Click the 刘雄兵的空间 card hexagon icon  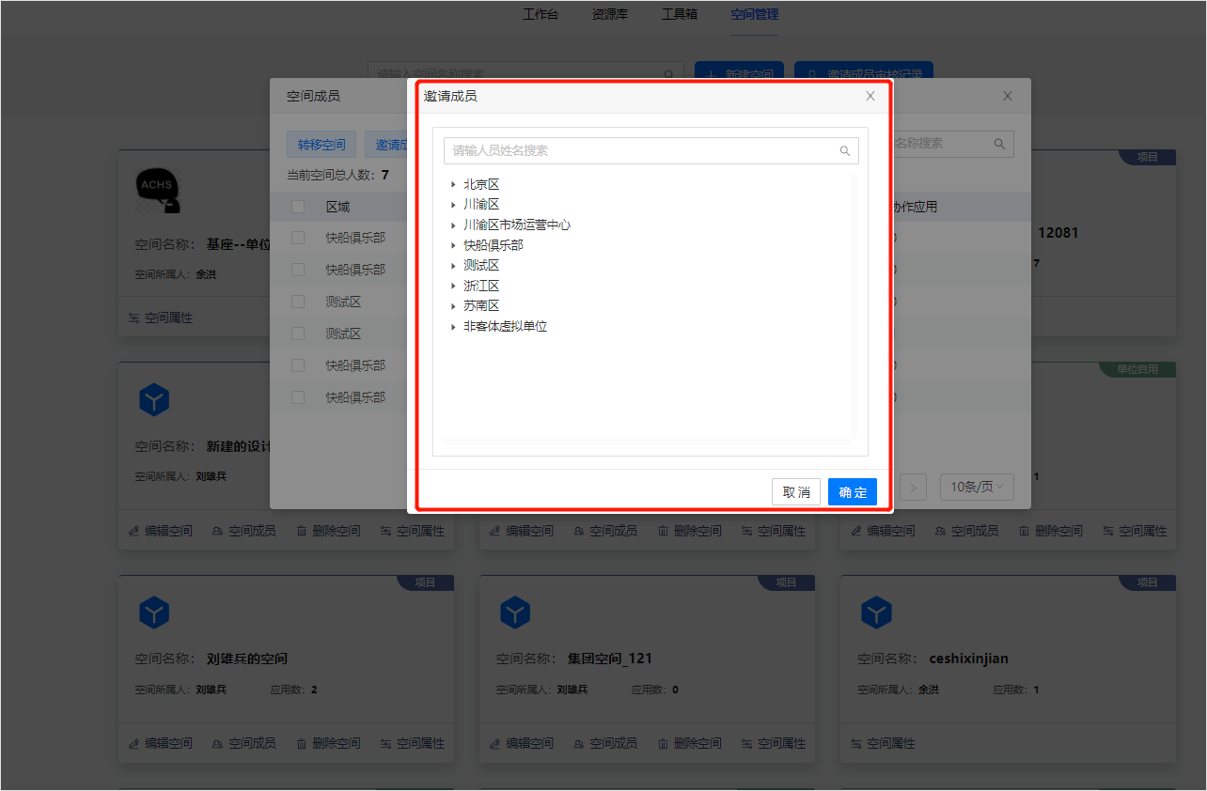pyautogui.click(x=154, y=613)
